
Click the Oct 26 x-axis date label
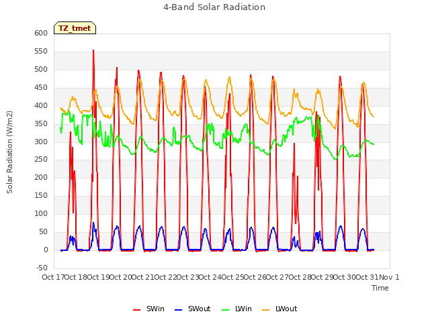(255, 277)
